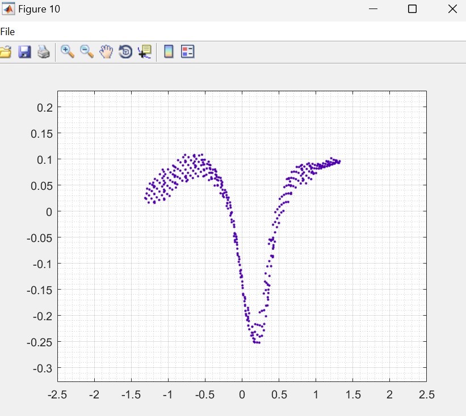Viewport: 466px width, 416px height.
Task: Click the "Figure 10" title text
Action: [x=39, y=9]
